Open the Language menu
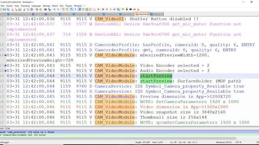The height and width of the screenshot is (145, 259). tap(36, 6)
